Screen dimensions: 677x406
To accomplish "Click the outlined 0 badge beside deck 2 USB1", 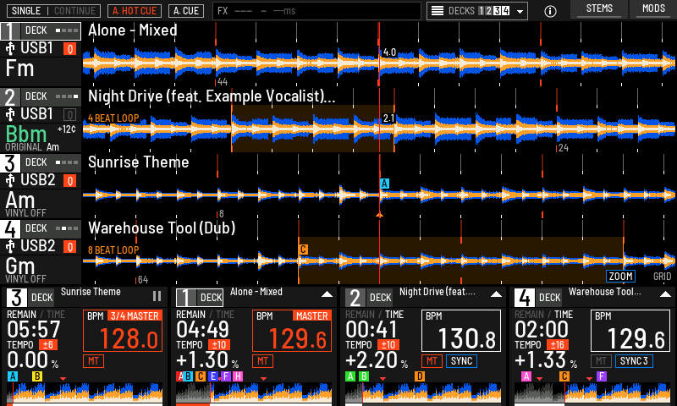I will [x=70, y=115].
